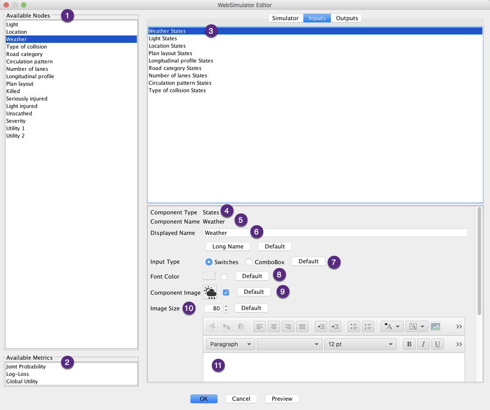Select the Switches radio button
Screen dimensions: 490x410
(x=209, y=262)
